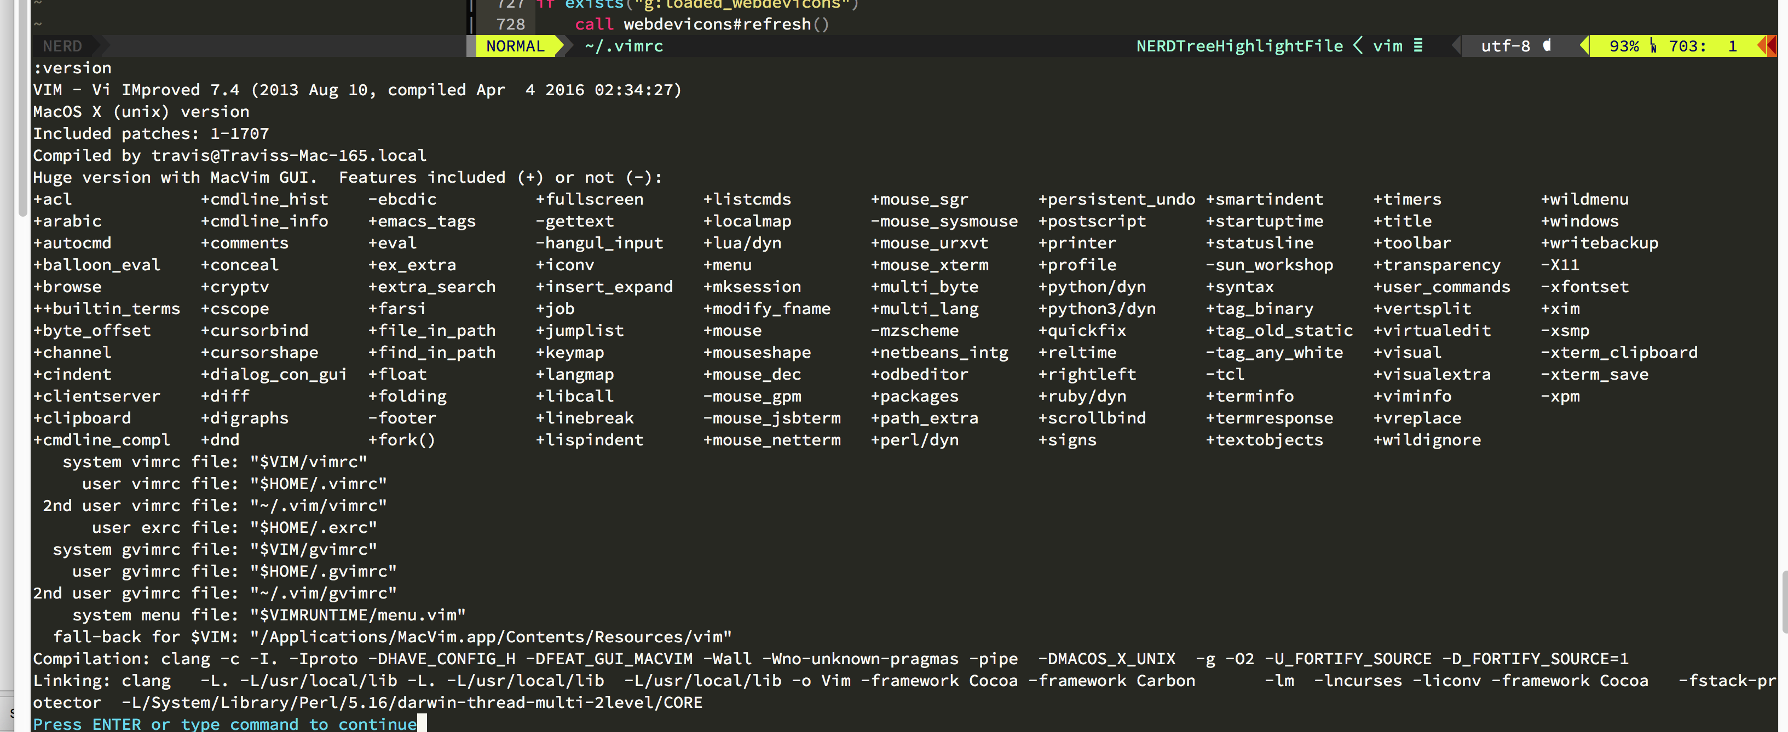Click the '-ebcdic' feature entry

pyautogui.click(x=402, y=199)
